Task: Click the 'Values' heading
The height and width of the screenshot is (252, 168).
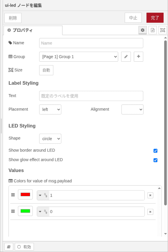Action: [16, 170]
